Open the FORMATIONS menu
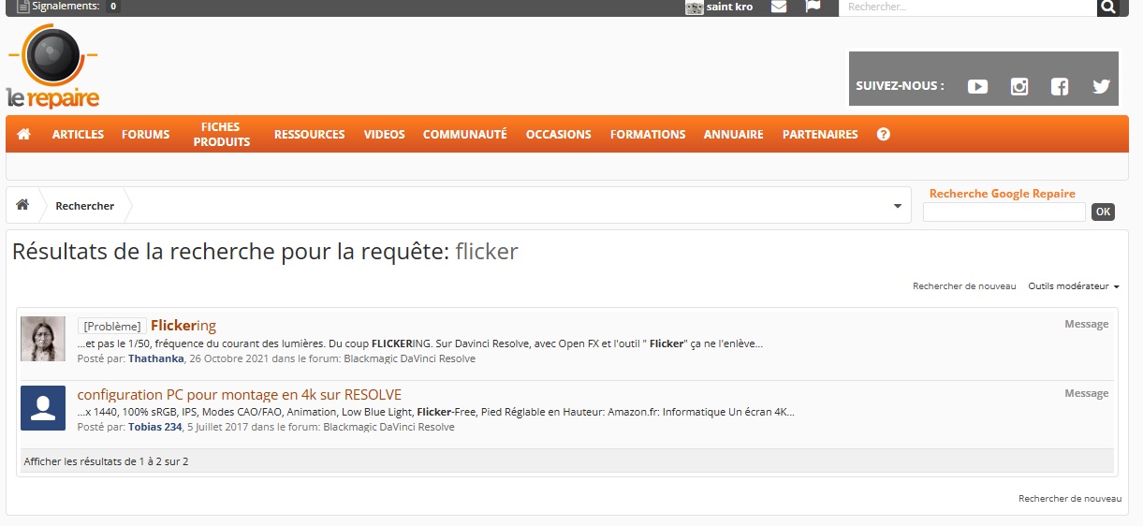 pyautogui.click(x=648, y=135)
